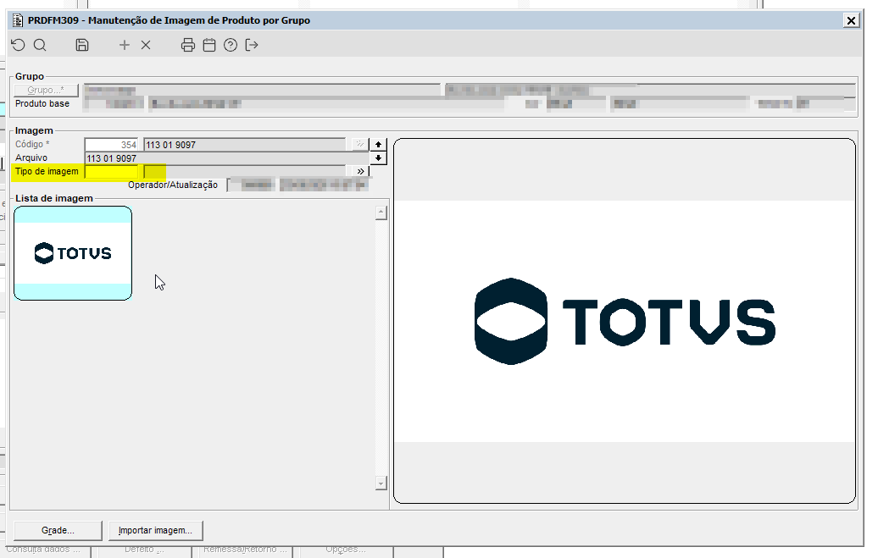
Task: Move to previous image with up arrow
Action: [x=379, y=145]
